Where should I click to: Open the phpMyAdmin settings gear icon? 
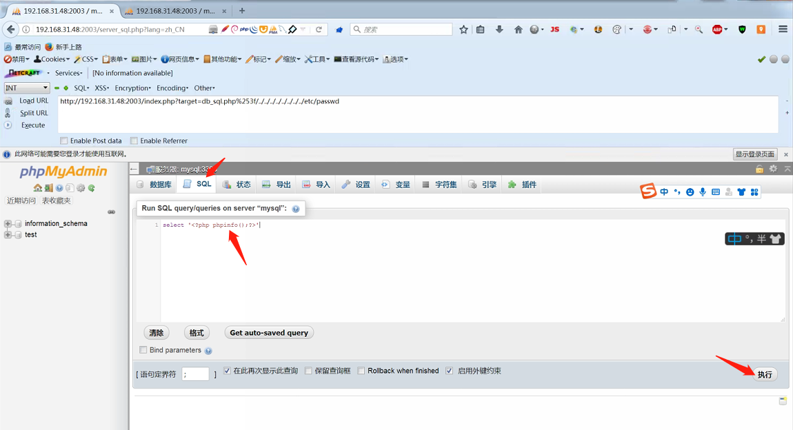[x=80, y=187]
